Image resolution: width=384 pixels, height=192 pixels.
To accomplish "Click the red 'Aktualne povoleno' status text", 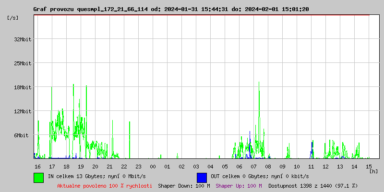I will click(105, 185).
